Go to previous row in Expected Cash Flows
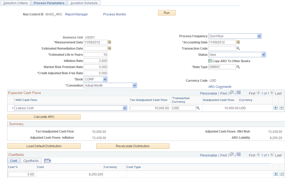Viewport: 285px width, 178px height. (258, 93)
